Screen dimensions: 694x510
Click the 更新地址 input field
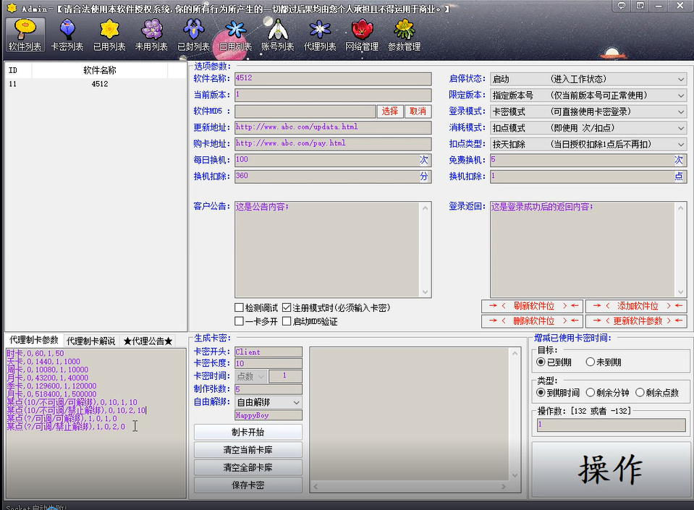(332, 127)
